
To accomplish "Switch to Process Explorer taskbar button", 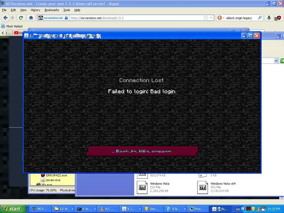I will 197,209.
